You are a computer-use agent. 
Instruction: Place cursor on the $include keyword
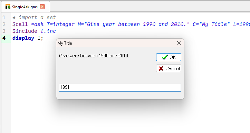point(25,31)
